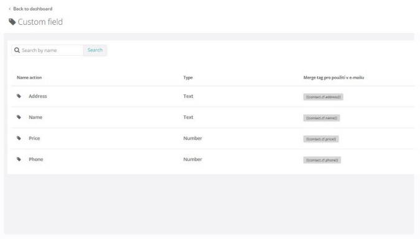
Task: Click the tag icon beside Address
Action: tap(19, 96)
